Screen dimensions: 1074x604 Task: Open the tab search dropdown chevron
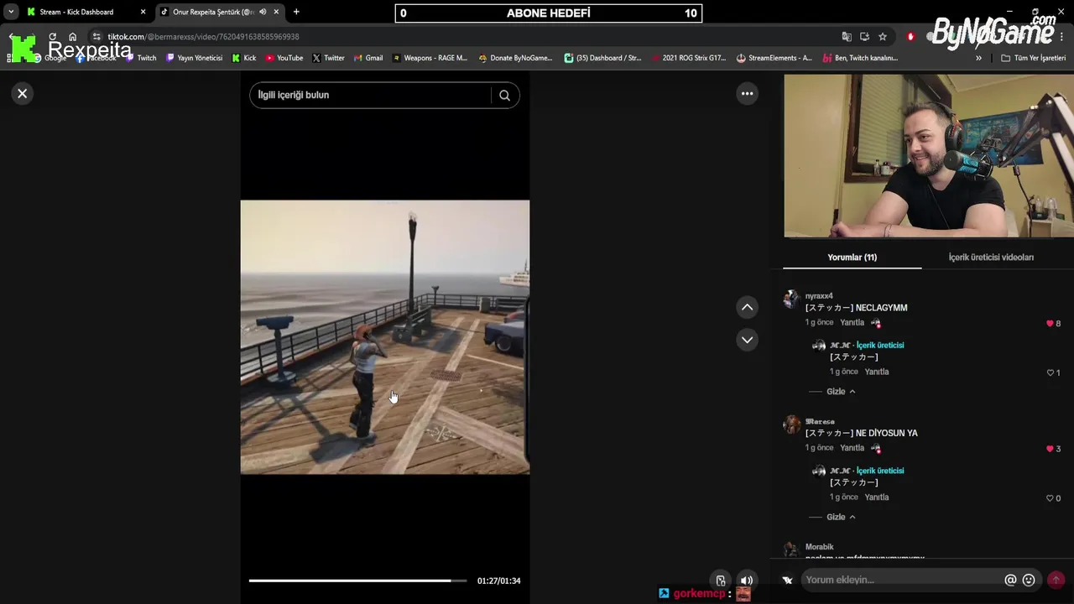tap(11, 12)
